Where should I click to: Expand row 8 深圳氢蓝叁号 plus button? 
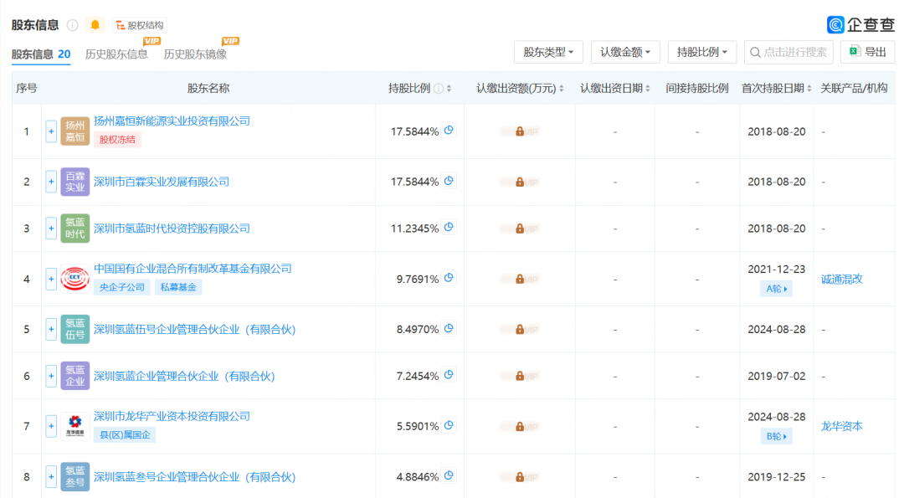tap(51, 477)
